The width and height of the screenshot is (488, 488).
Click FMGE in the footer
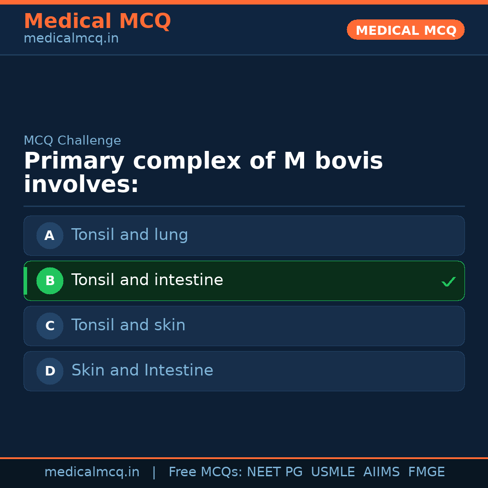click(x=426, y=472)
